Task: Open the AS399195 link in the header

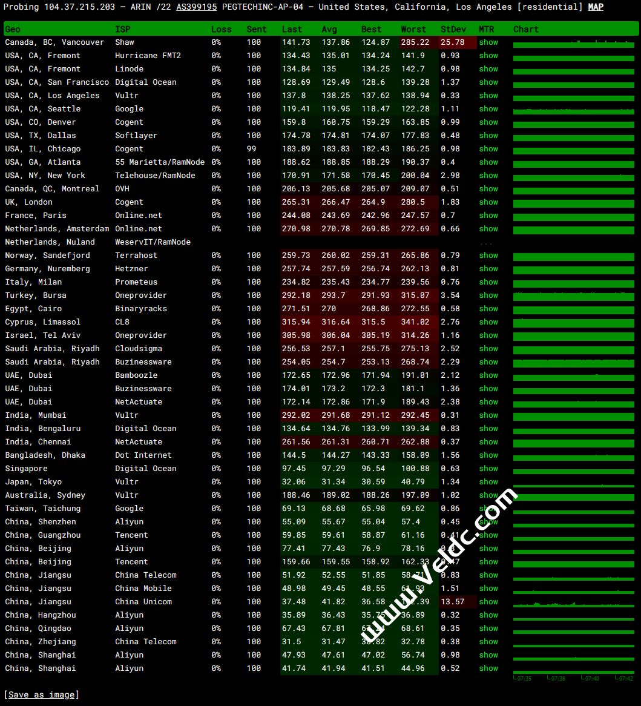Action: tap(196, 7)
